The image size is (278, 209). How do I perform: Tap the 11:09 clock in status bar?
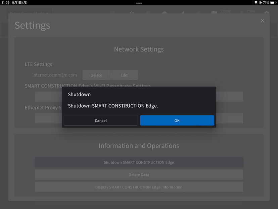tap(5, 2)
